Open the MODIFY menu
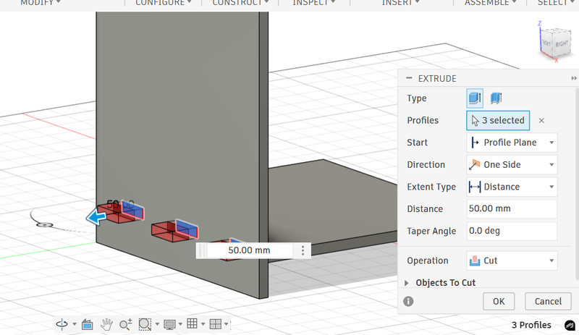Image resolution: width=579 pixels, height=335 pixels. point(41,3)
